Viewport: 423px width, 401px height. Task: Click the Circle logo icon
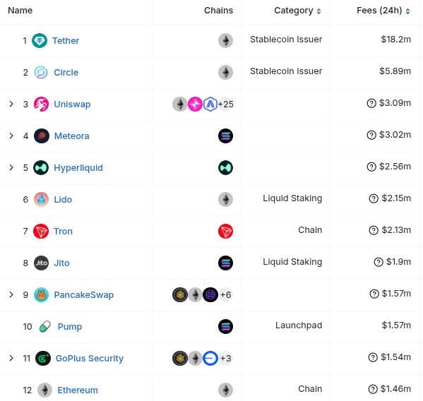(41, 72)
